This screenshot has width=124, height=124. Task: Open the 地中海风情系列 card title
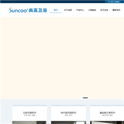tap(69, 113)
